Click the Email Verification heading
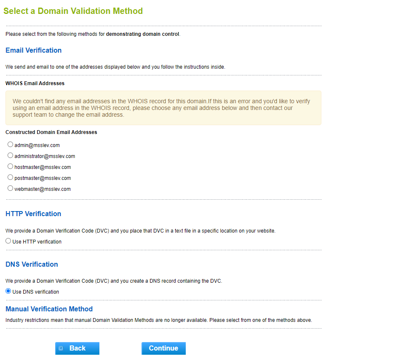The width and height of the screenshot is (409, 356). 33,50
